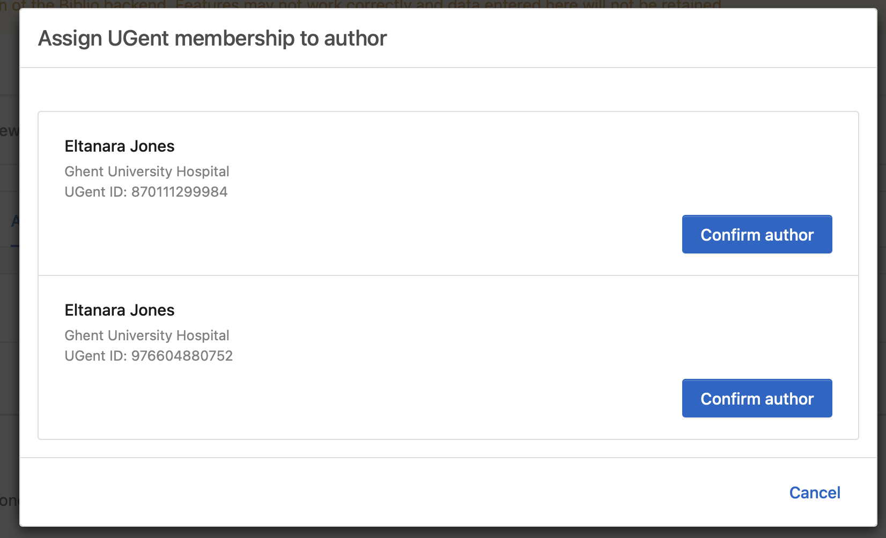
Task: Click the dialog title Assign UGent membership
Action: pos(211,38)
